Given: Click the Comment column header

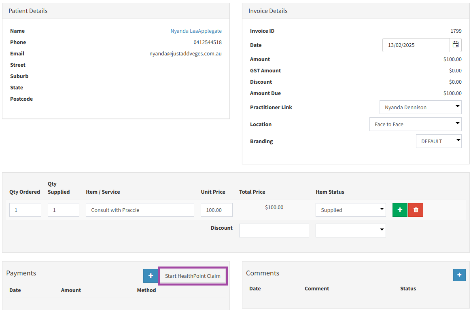Looking at the screenshot, I should point(316,288).
